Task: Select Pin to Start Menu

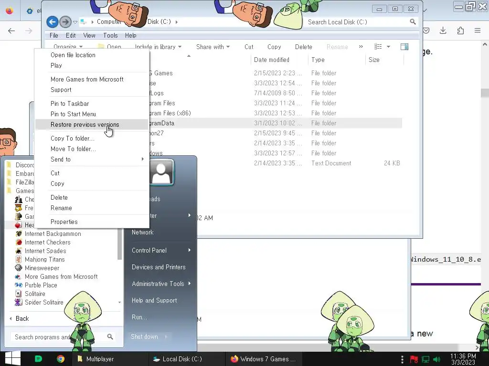Action: tap(73, 114)
